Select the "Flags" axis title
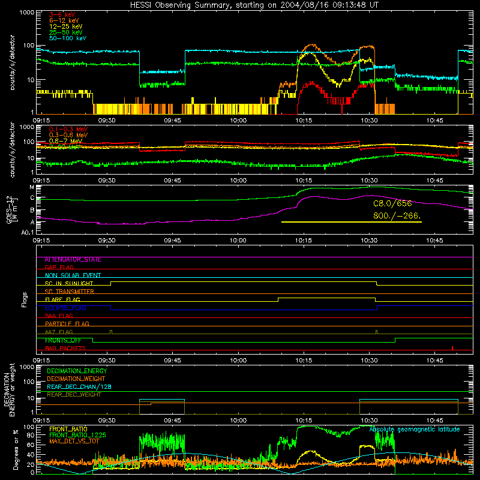The height and width of the screenshot is (480, 480). pos(25,299)
